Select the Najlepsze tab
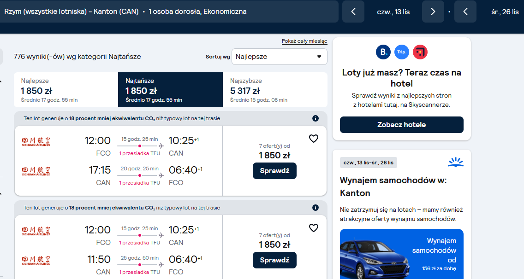Image resolution: width=524 pixels, height=279 pixels. point(66,90)
